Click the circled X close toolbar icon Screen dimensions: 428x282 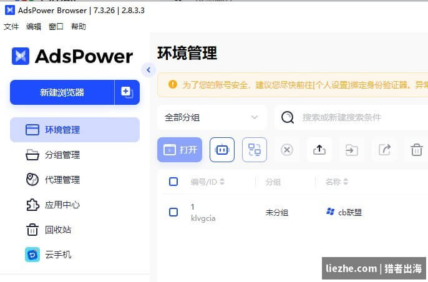(287, 150)
